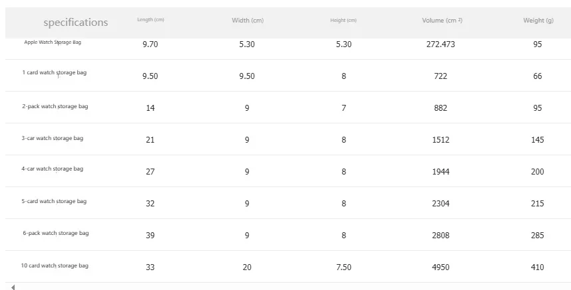Click the weight value 410
Viewport: 571px width, 290px height.
pos(538,267)
